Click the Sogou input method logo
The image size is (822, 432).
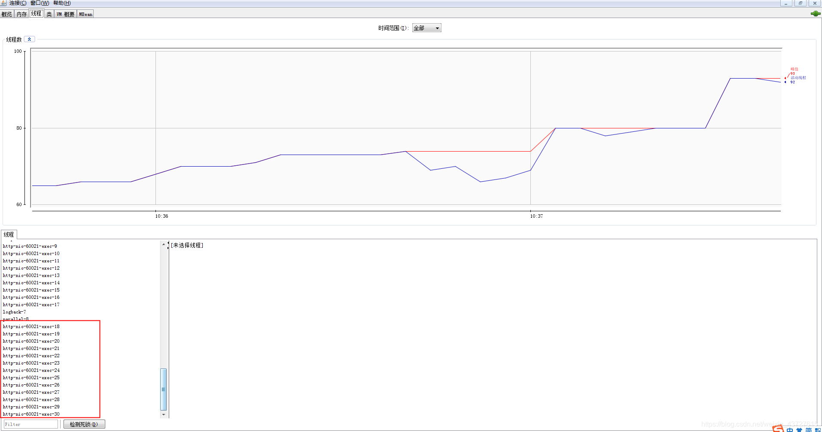[778, 429]
